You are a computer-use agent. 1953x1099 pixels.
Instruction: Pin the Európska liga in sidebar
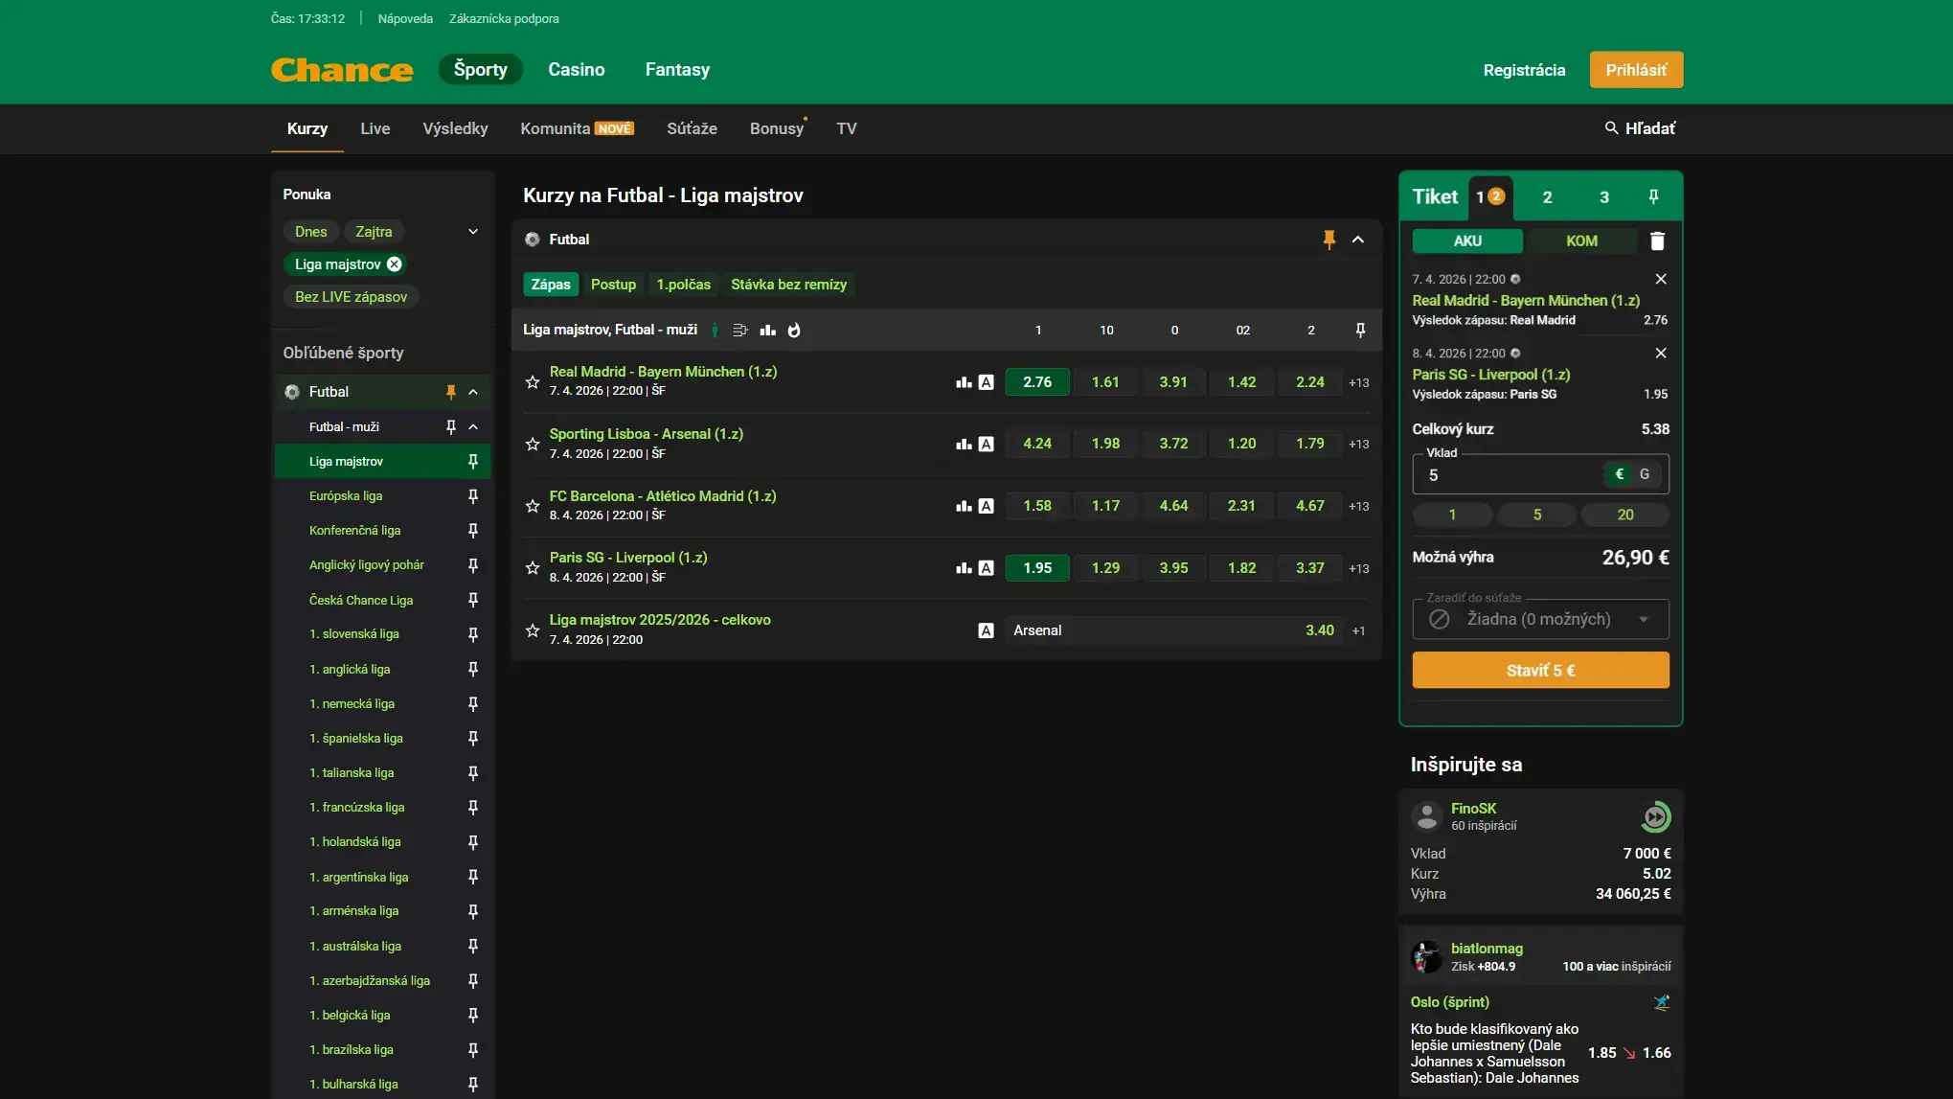pos(472,496)
